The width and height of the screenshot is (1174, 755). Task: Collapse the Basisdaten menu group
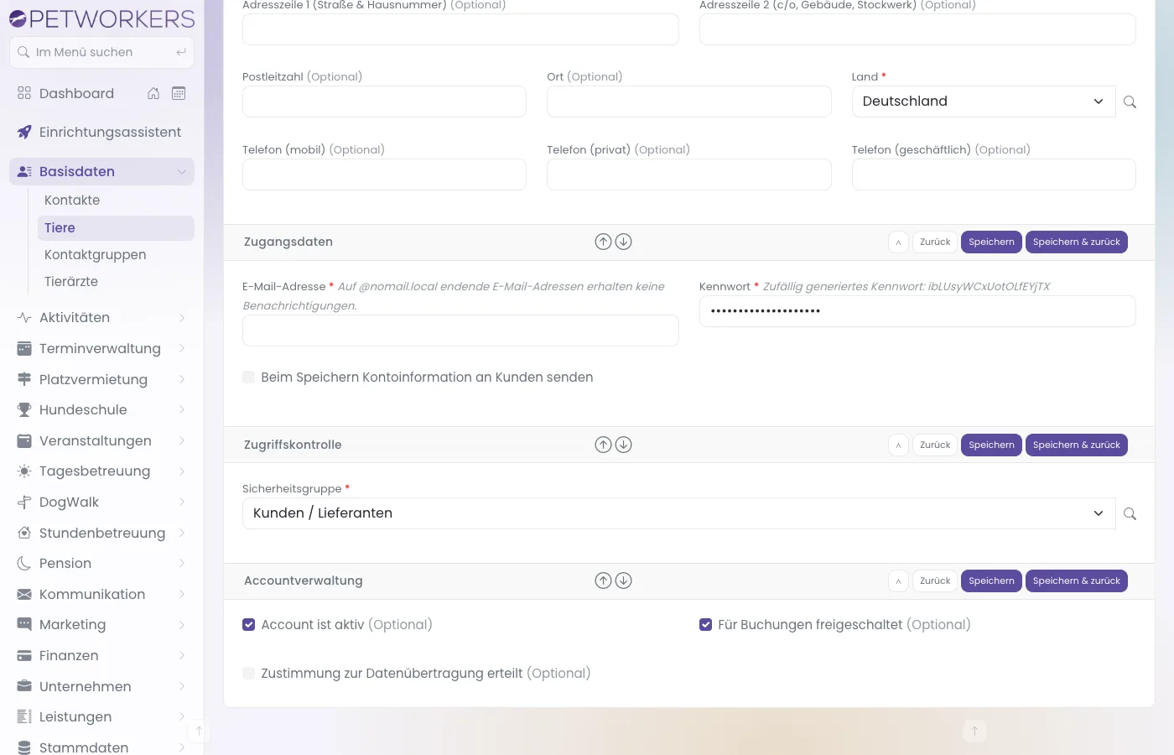tap(101, 171)
